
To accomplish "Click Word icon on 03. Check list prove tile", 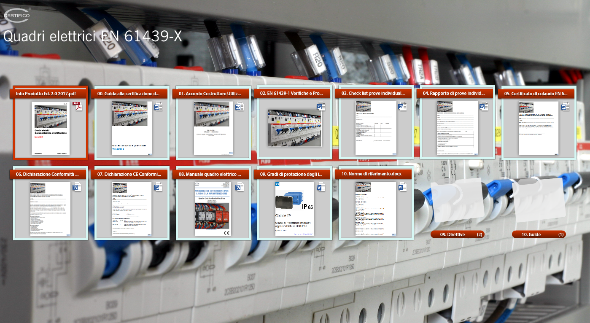I will point(402,107).
